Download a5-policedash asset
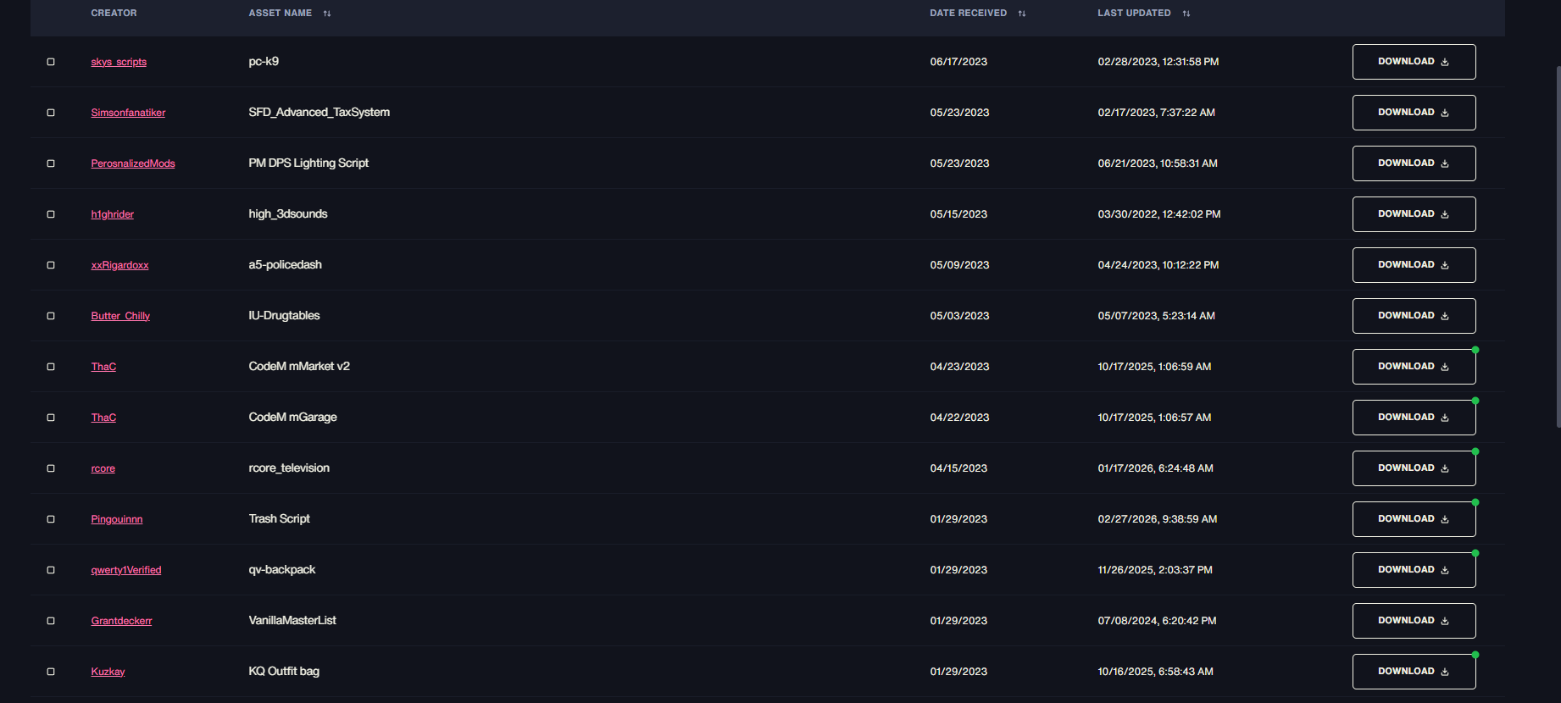This screenshot has height=703, width=1561. point(1414,265)
